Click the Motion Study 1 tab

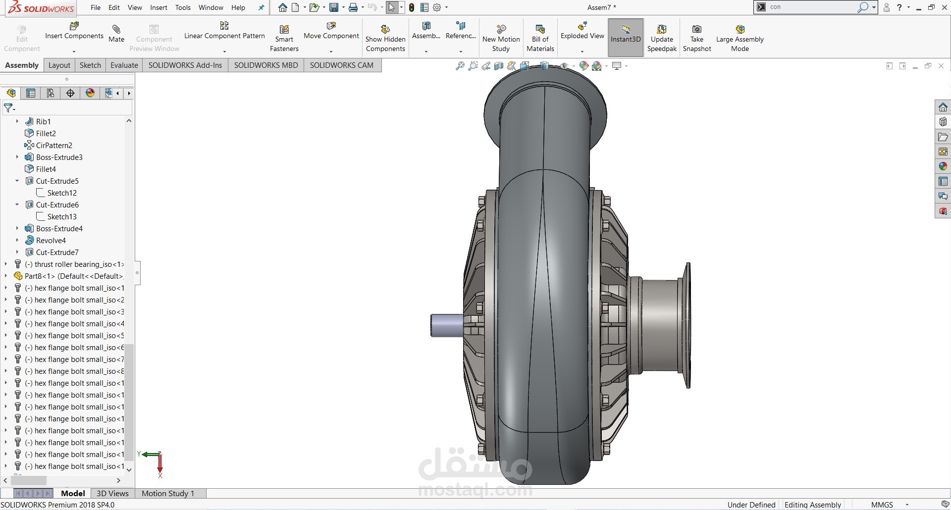[167, 493]
